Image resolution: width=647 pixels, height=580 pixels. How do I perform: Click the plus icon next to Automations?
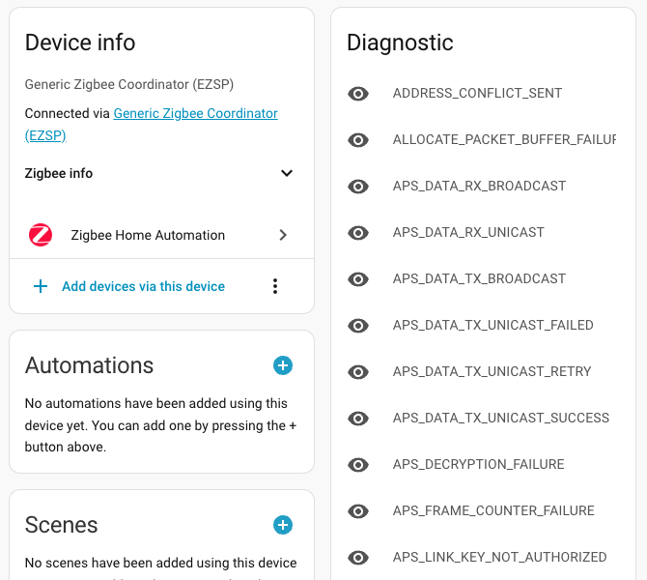pos(283,365)
